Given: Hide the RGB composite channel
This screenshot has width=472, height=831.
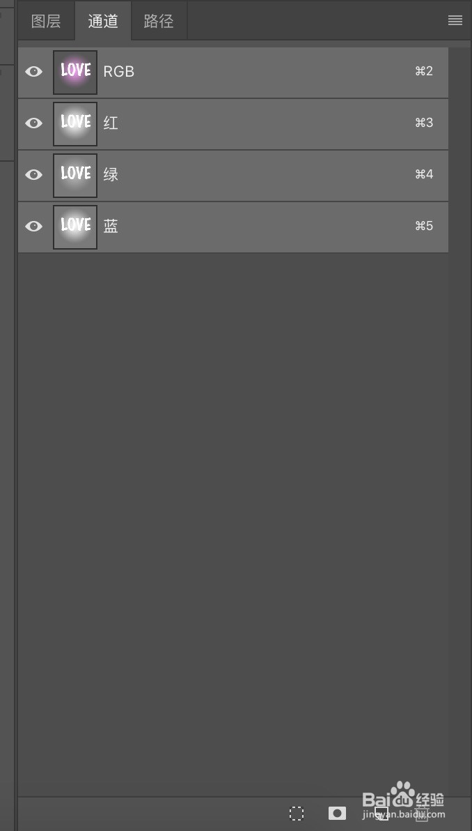Looking at the screenshot, I should tap(33, 72).
